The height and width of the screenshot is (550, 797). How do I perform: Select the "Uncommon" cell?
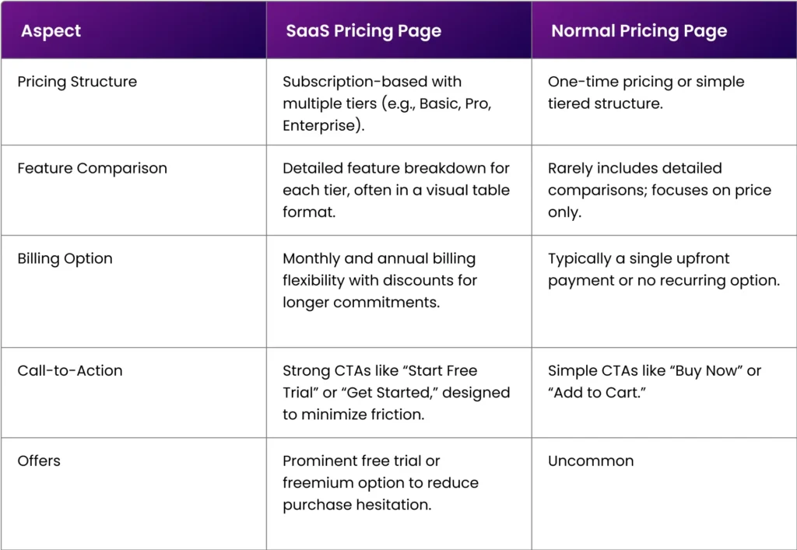591,461
